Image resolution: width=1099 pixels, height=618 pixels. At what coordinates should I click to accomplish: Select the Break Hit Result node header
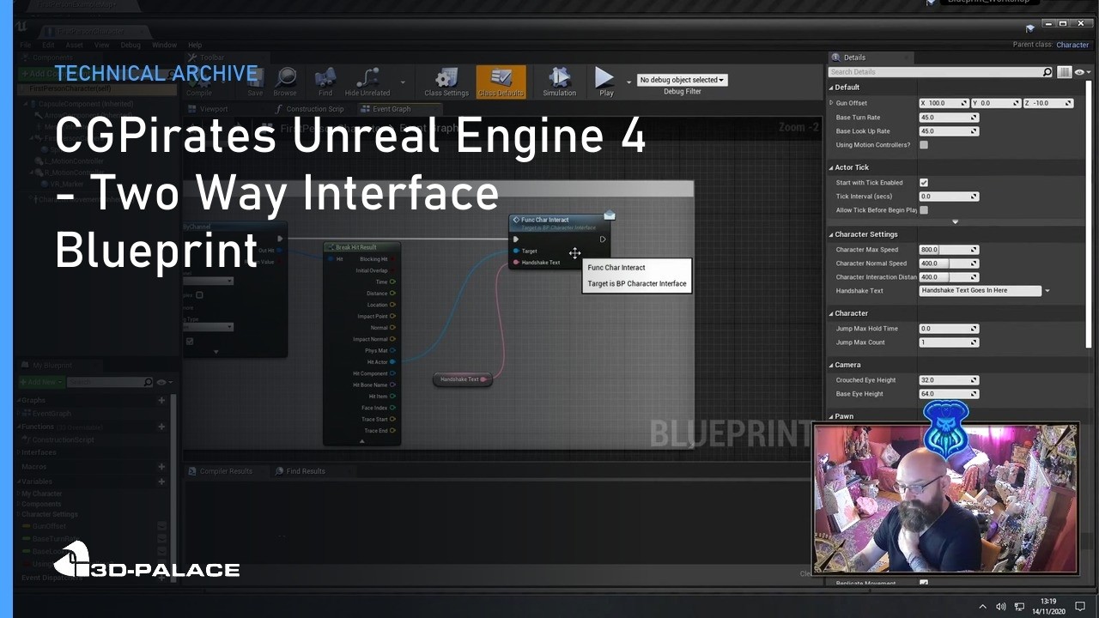(361, 247)
